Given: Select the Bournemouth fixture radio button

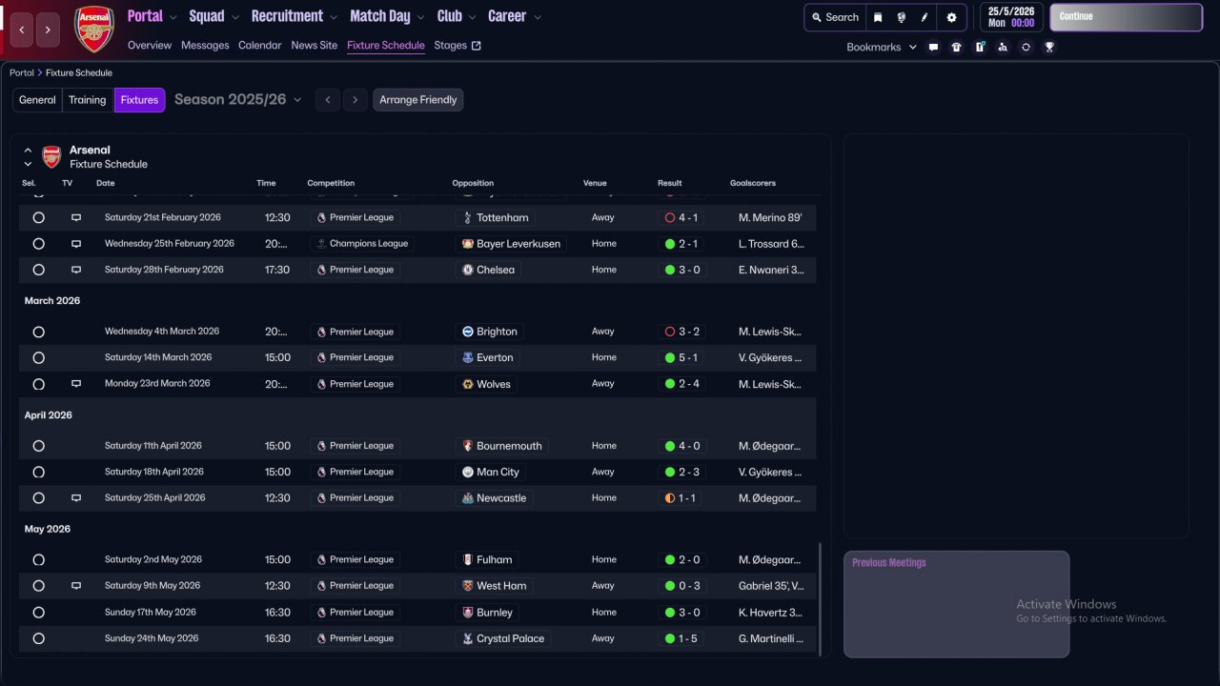Looking at the screenshot, I should pyautogui.click(x=38, y=446).
